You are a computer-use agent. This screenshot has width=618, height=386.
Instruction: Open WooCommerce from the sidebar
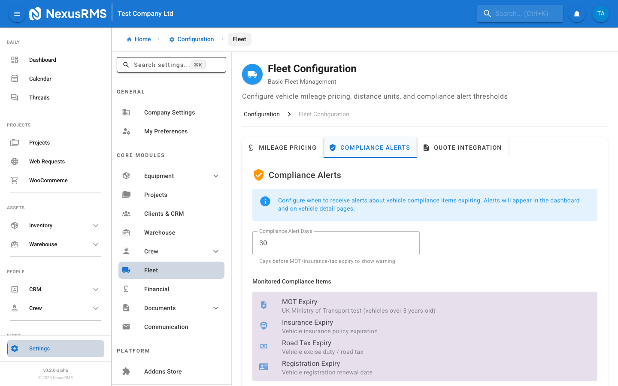[x=48, y=181]
